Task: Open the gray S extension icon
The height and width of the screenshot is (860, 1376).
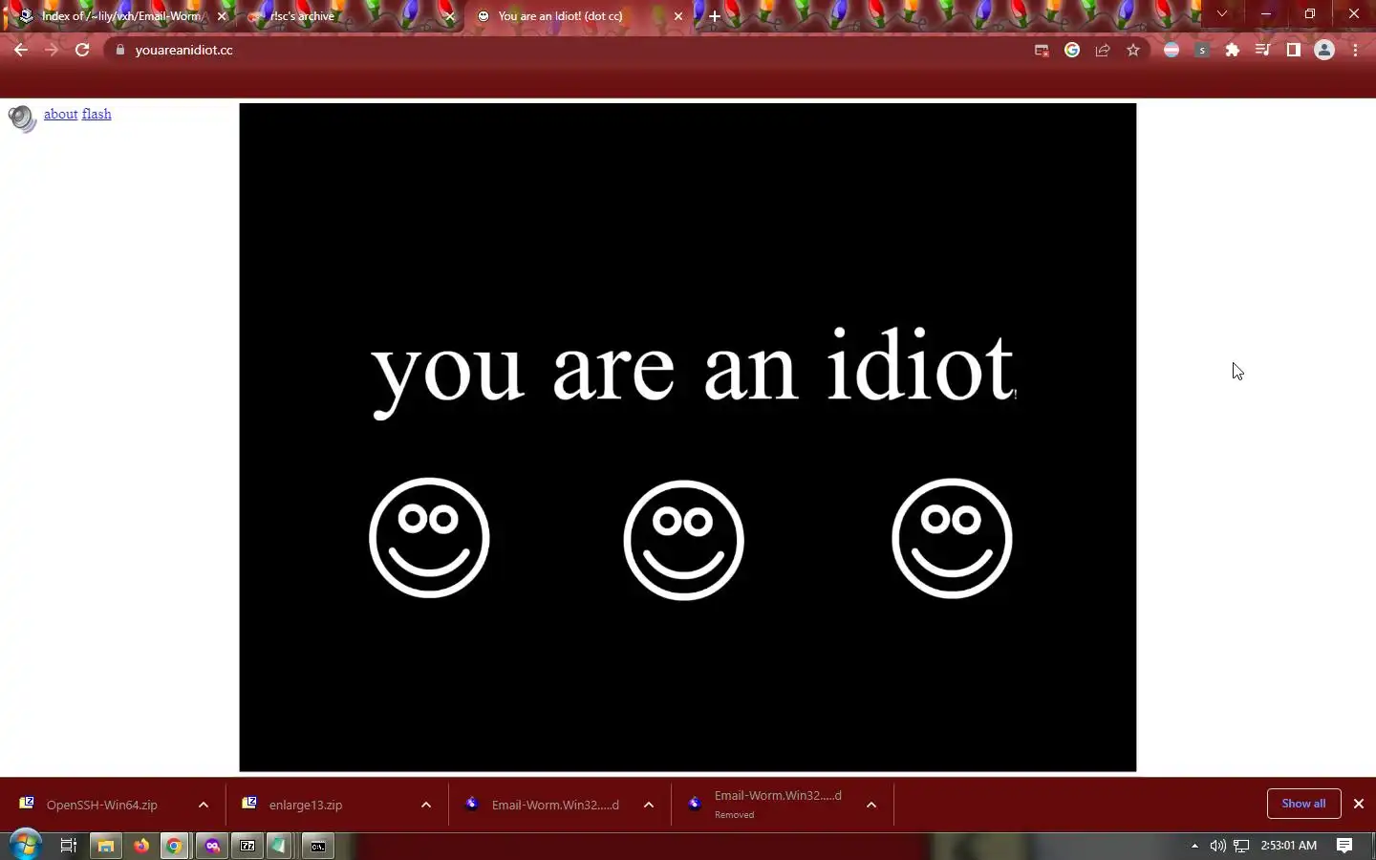Action: click(x=1202, y=50)
